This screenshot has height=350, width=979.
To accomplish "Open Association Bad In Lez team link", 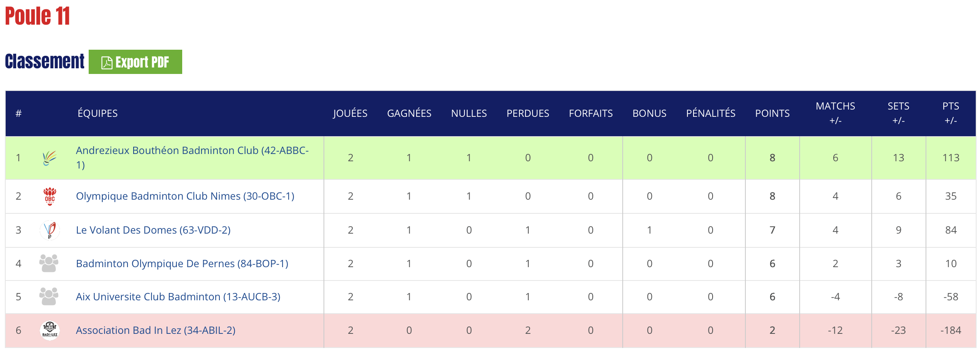I will 155,331.
